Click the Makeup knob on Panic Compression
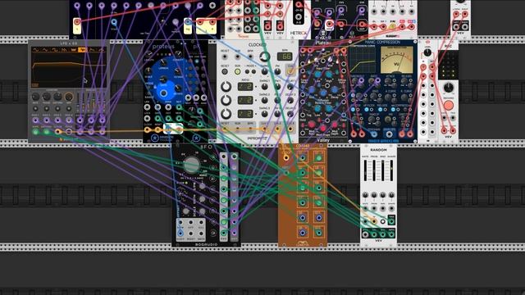525x295 pixels. click(372, 119)
